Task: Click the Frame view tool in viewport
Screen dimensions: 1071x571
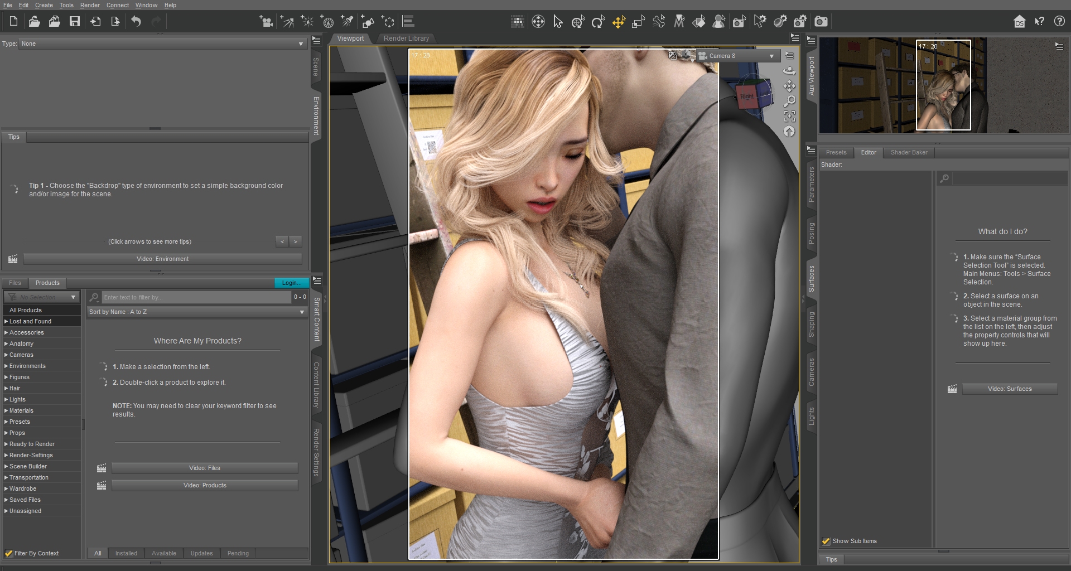Action: 789,116
